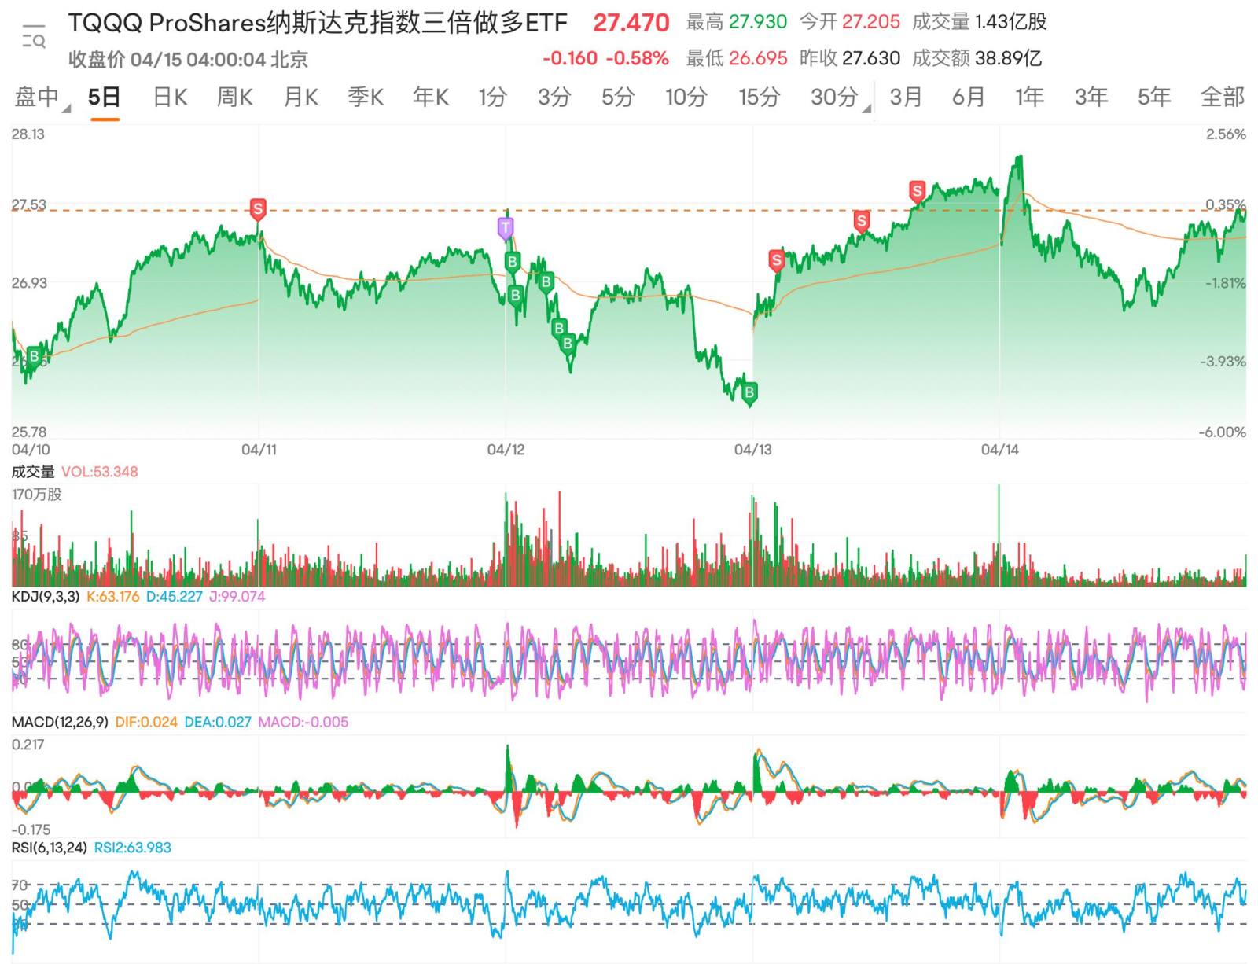
Task: Choose the 3分 interval
Action: point(554,97)
